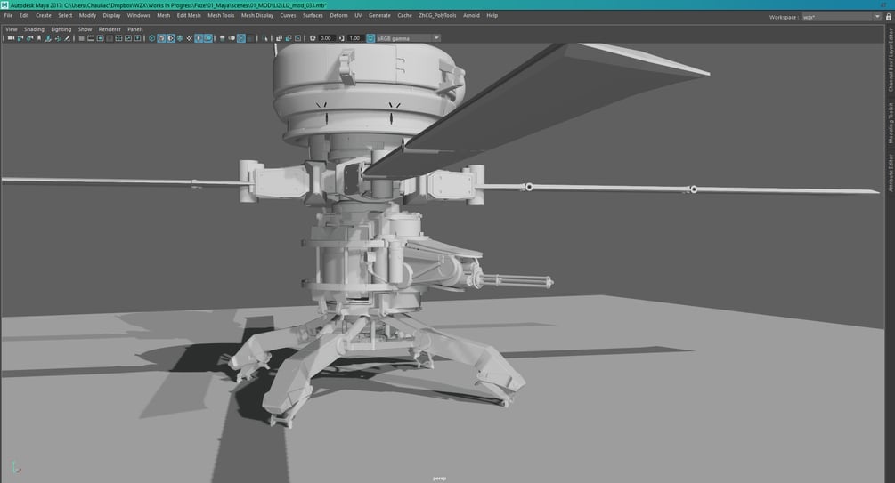Viewport: 895px width, 483px height.
Task: Open the Modeling Toolkit side tab
Action: tap(890, 123)
